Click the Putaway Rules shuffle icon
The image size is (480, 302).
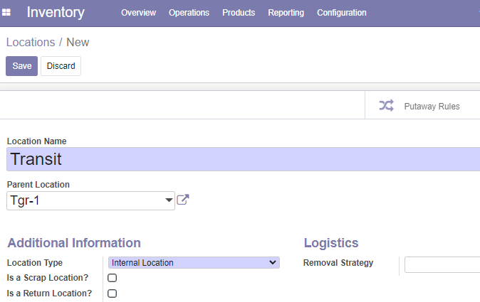386,106
